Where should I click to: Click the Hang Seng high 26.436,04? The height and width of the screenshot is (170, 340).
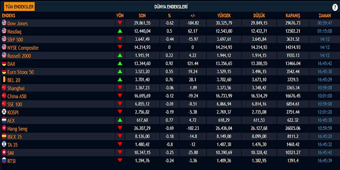224,128
